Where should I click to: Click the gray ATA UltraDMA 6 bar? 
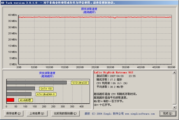(19, 94)
